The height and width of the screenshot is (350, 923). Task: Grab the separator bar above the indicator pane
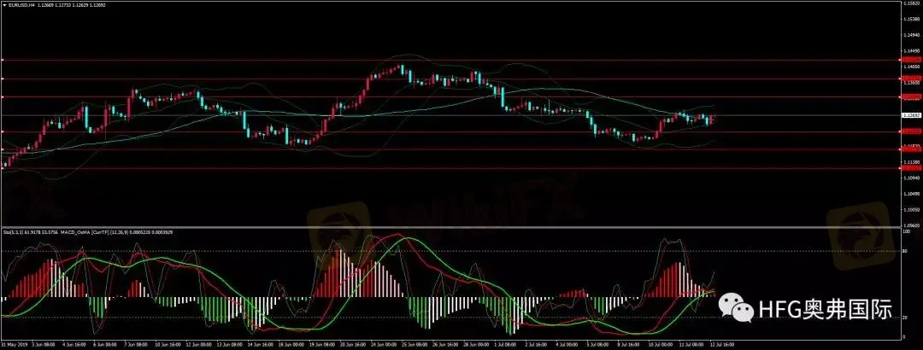click(450, 227)
